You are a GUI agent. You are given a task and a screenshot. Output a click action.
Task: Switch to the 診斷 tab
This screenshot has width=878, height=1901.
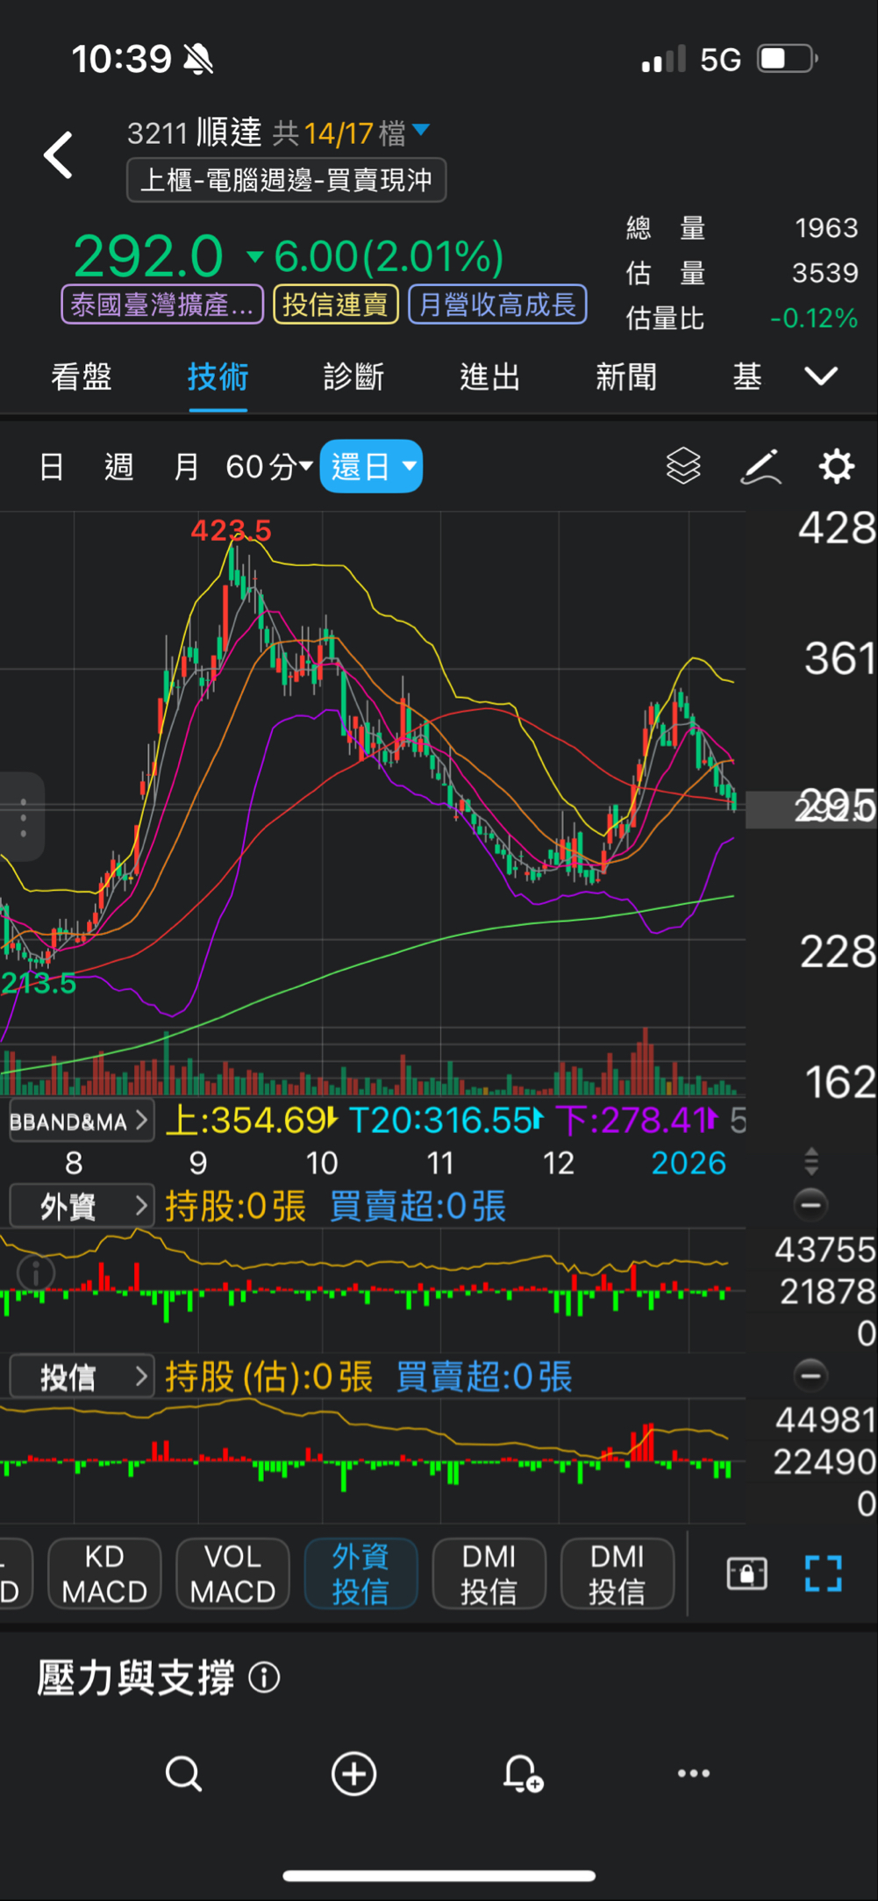tap(353, 377)
